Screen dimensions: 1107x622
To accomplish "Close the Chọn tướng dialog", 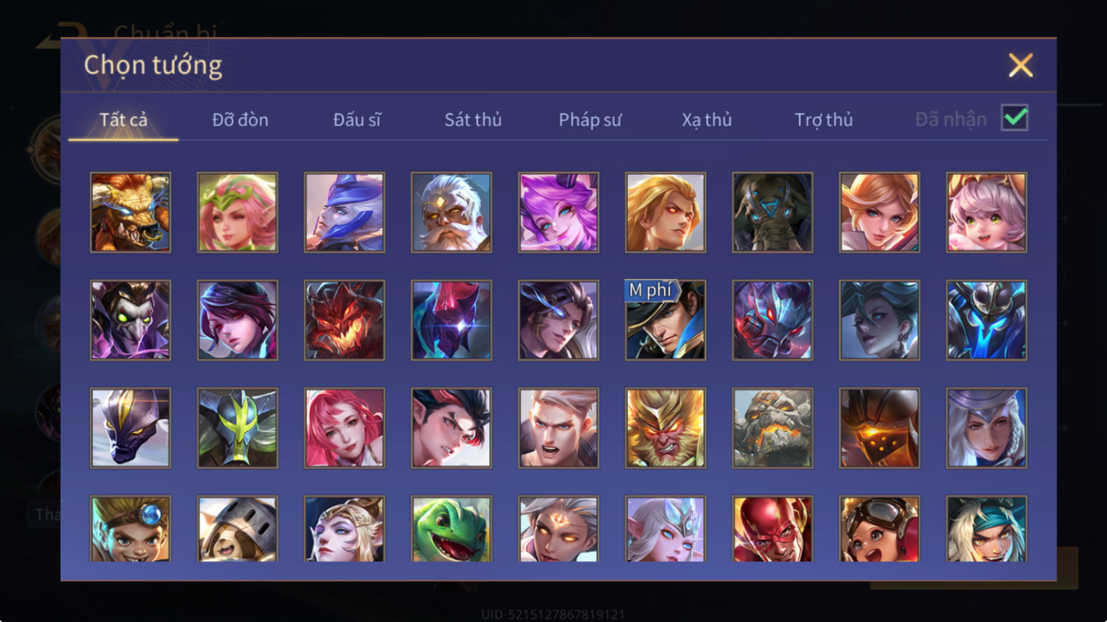I will (x=1020, y=65).
